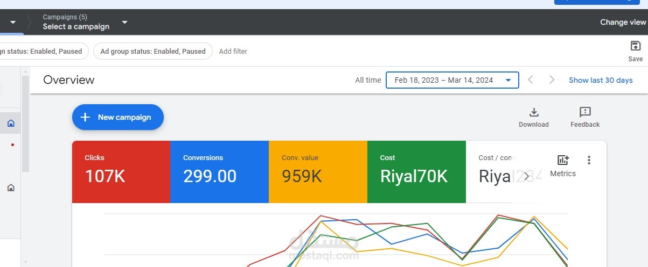
Task: Click the Overview heading
Action: point(69,80)
